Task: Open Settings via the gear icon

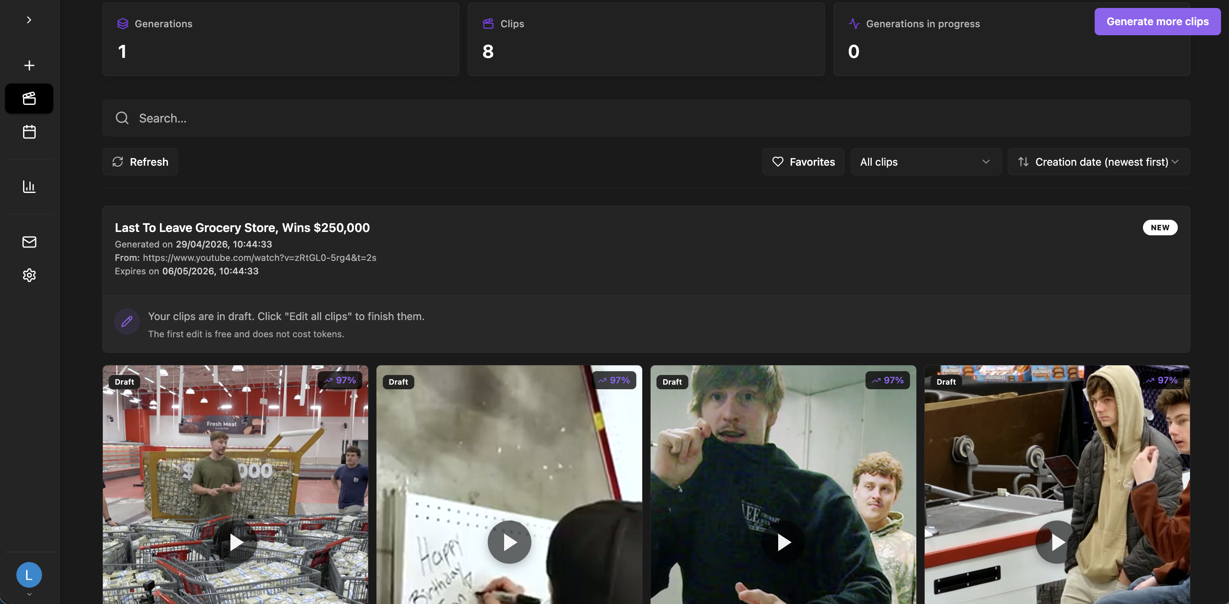Action: click(29, 275)
